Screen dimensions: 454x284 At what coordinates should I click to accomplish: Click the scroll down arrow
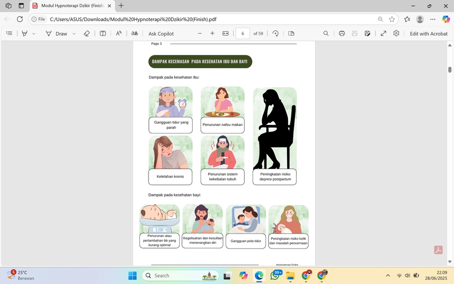pos(450,262)
